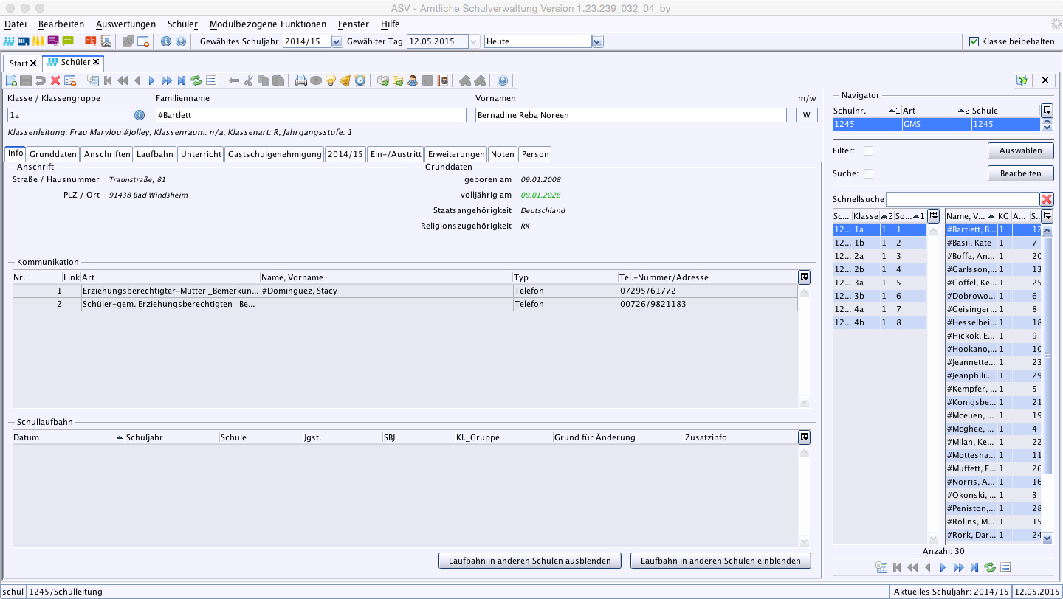Sort student list by Name column header

click(970, 216)
